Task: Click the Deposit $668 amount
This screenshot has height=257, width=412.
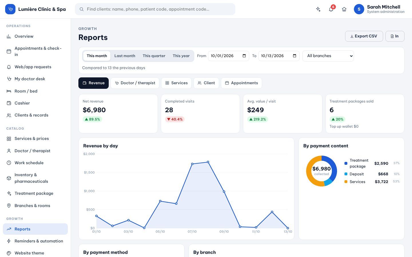Action: 383,174
